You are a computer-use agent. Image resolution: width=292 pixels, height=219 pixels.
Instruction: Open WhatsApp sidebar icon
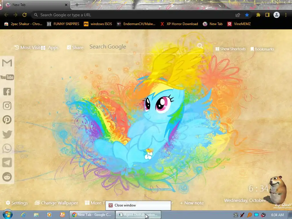pos(7,148)
